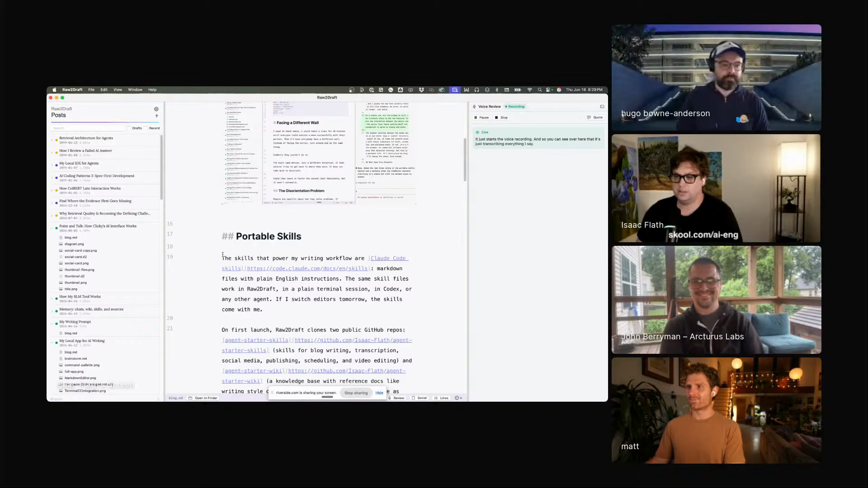
Task: Open the Edit menu
Action: pyautogui.click(x=104, y=90)
